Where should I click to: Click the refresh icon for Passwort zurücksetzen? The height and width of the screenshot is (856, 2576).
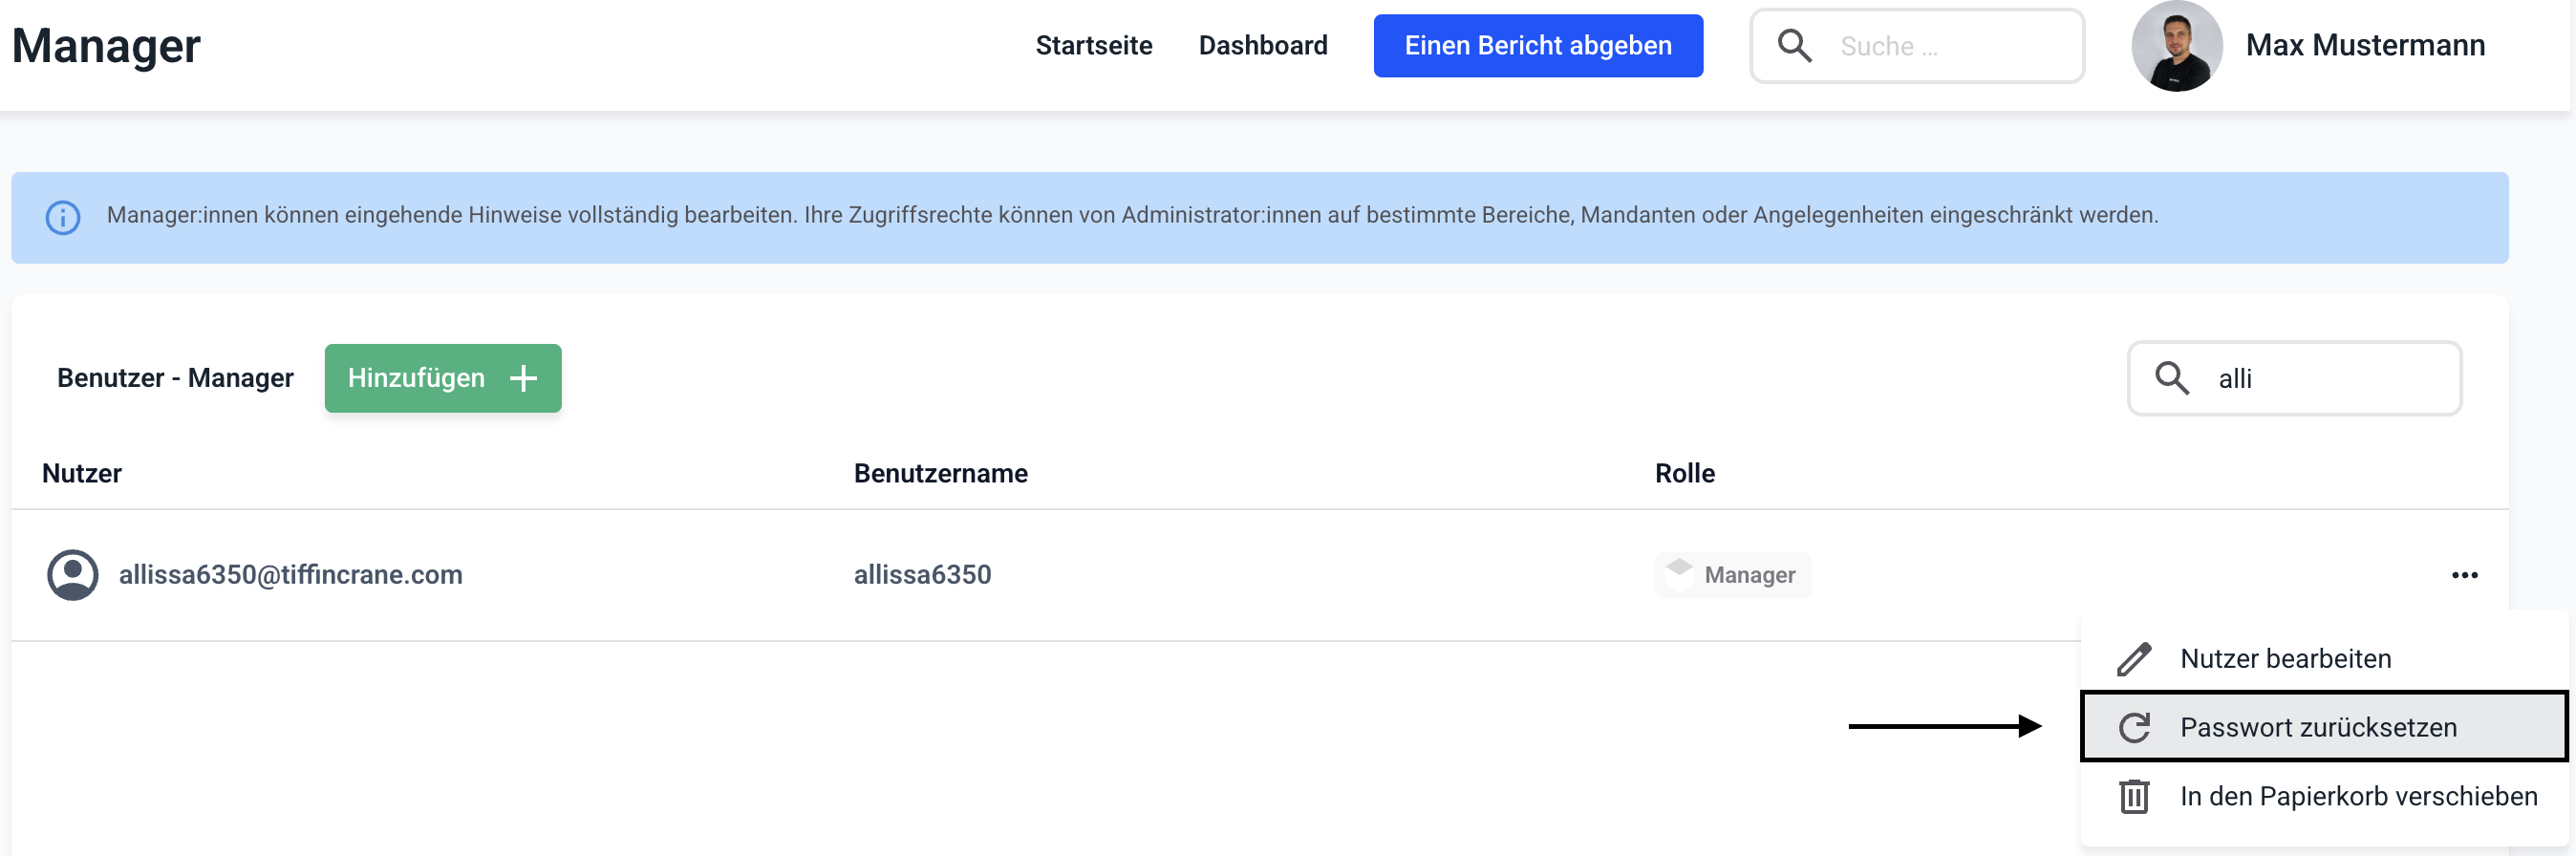[x=2134, y=727]
